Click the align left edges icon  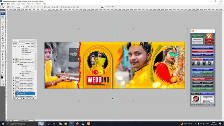pyautogui.click(x=52, y=7)
